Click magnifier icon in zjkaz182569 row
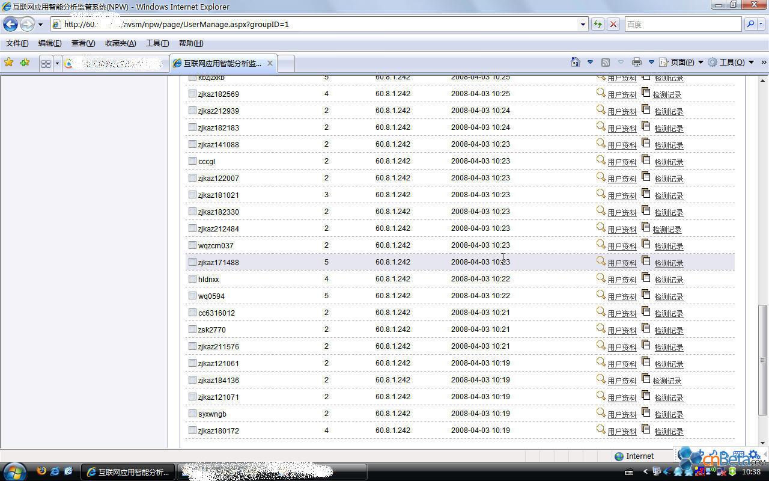Screen dimensions: 769x481 coord(600,93)
